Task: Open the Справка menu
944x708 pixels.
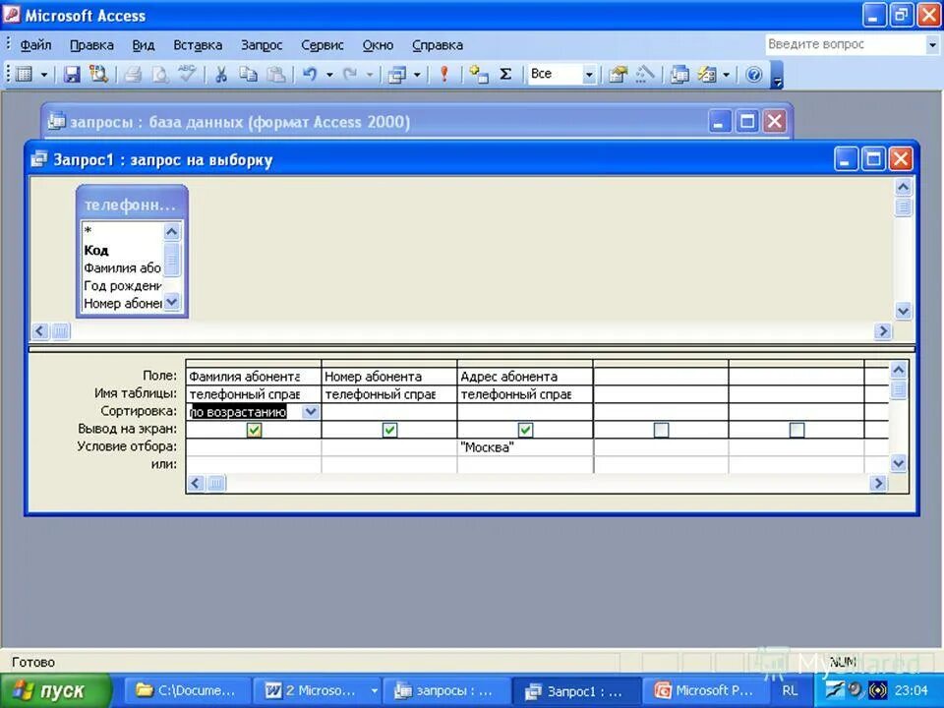Action: point(437,45)
